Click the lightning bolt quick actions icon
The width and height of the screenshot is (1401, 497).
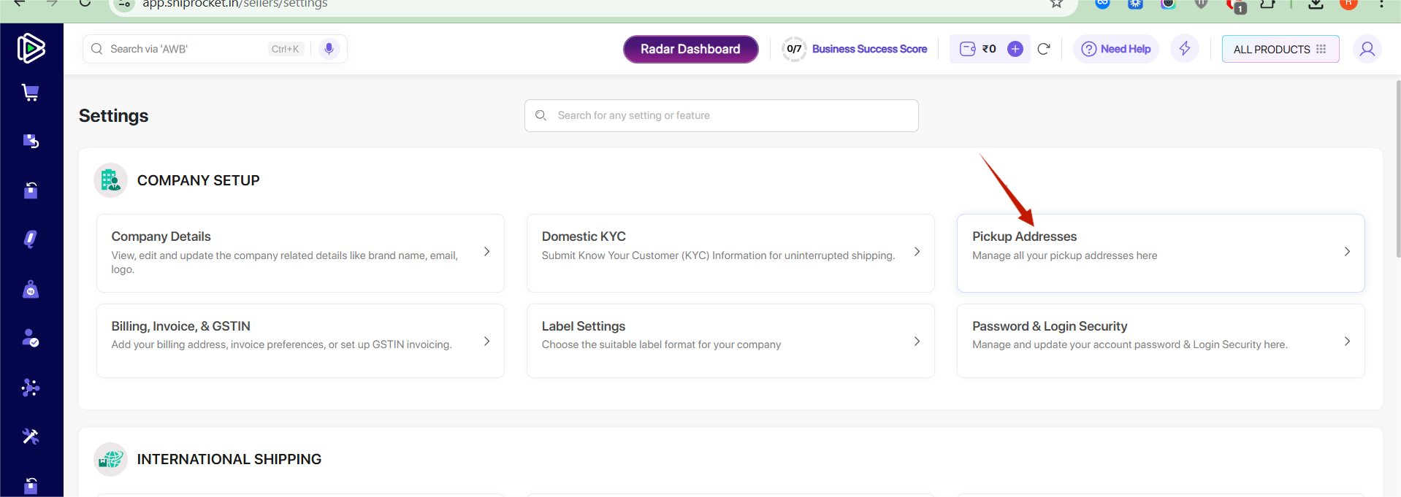[1184, 49]
